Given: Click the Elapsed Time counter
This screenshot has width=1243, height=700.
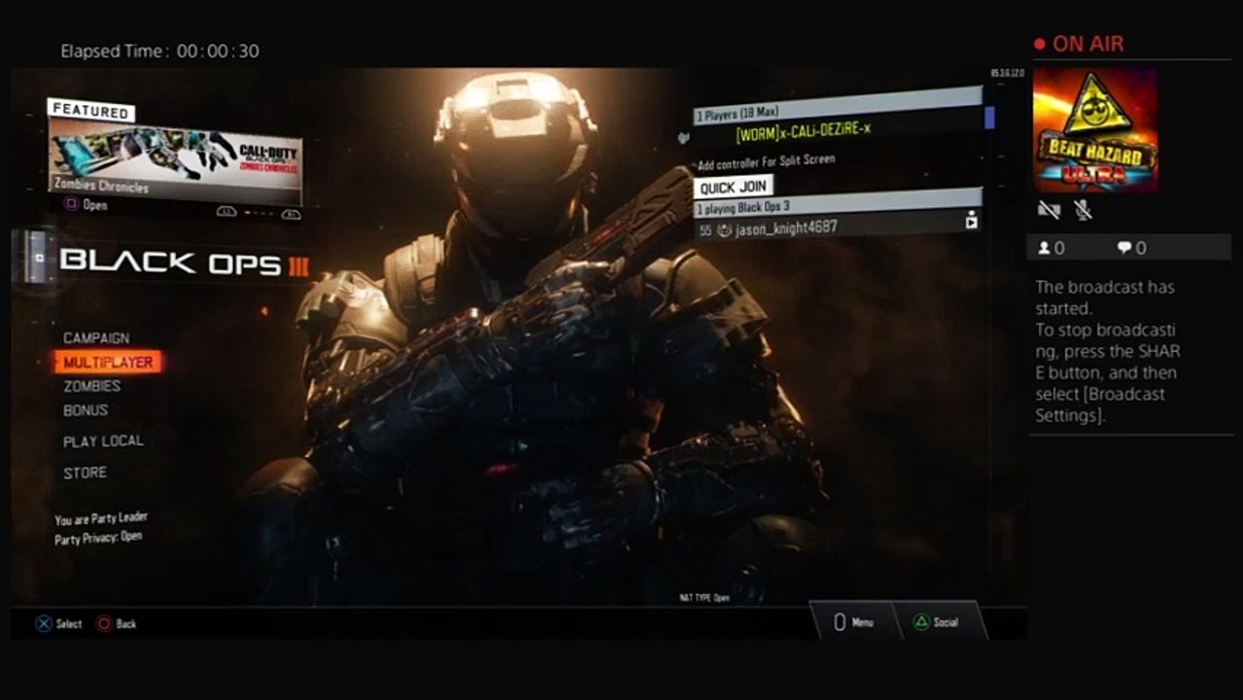Looking at the screenshot, I should click(x=159, y=52).
